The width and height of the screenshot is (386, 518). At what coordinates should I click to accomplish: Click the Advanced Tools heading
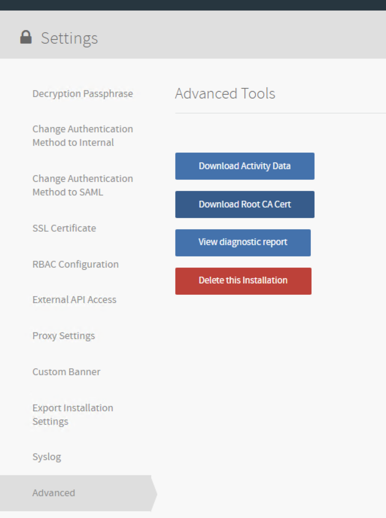225,94
